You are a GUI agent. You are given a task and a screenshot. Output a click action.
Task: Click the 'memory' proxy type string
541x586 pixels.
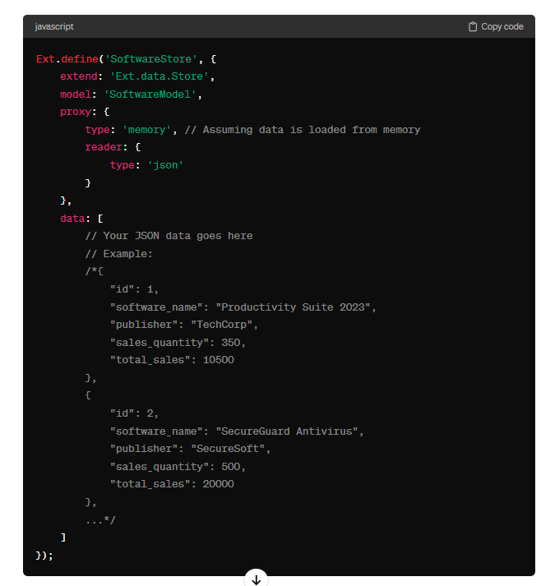(147, 130)
